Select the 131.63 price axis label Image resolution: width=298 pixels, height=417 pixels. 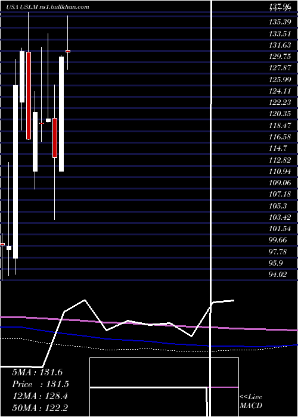point(280,45)
